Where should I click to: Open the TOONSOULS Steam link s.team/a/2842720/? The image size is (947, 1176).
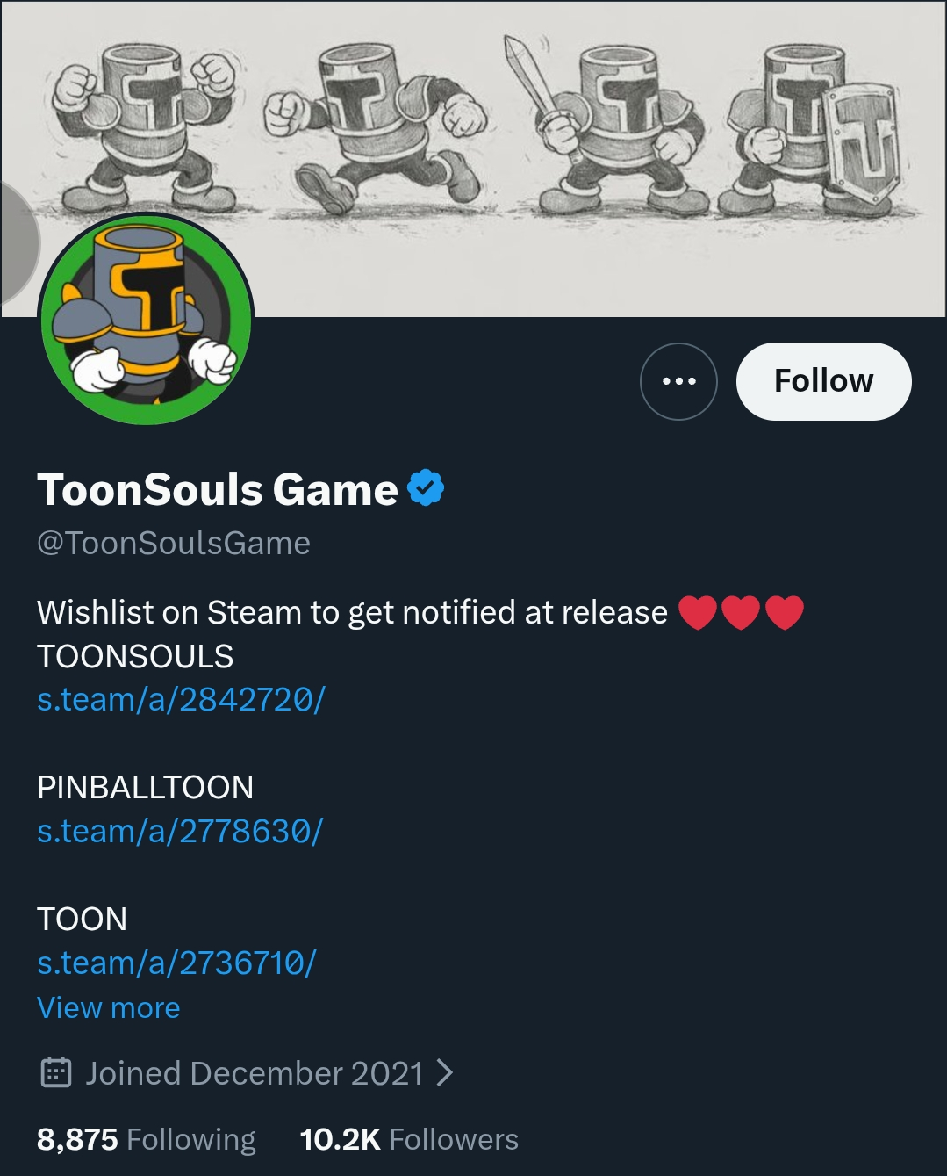pos(181,700)
